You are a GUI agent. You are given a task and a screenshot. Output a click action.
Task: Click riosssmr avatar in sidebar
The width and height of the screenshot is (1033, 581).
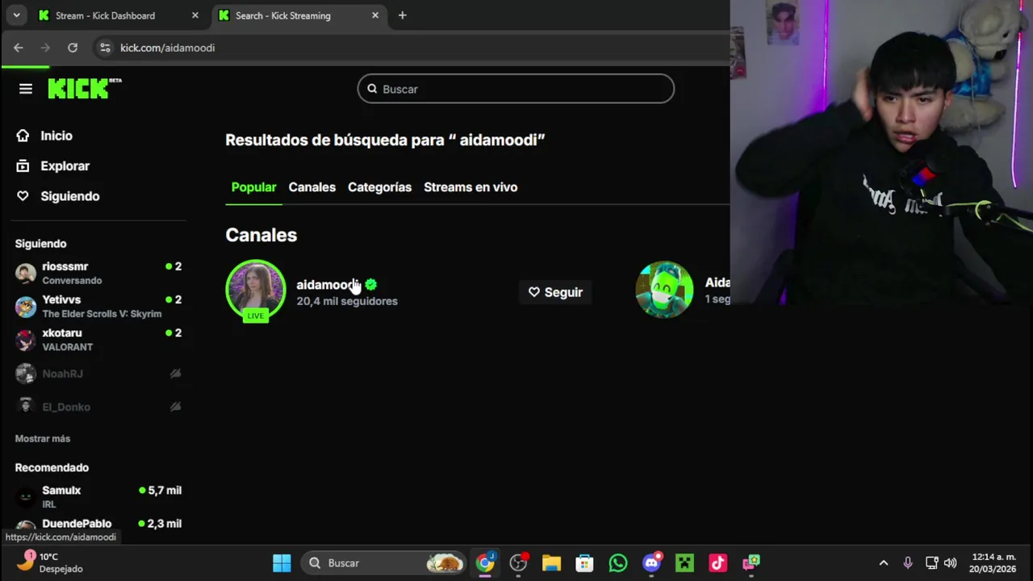point(26,273)
